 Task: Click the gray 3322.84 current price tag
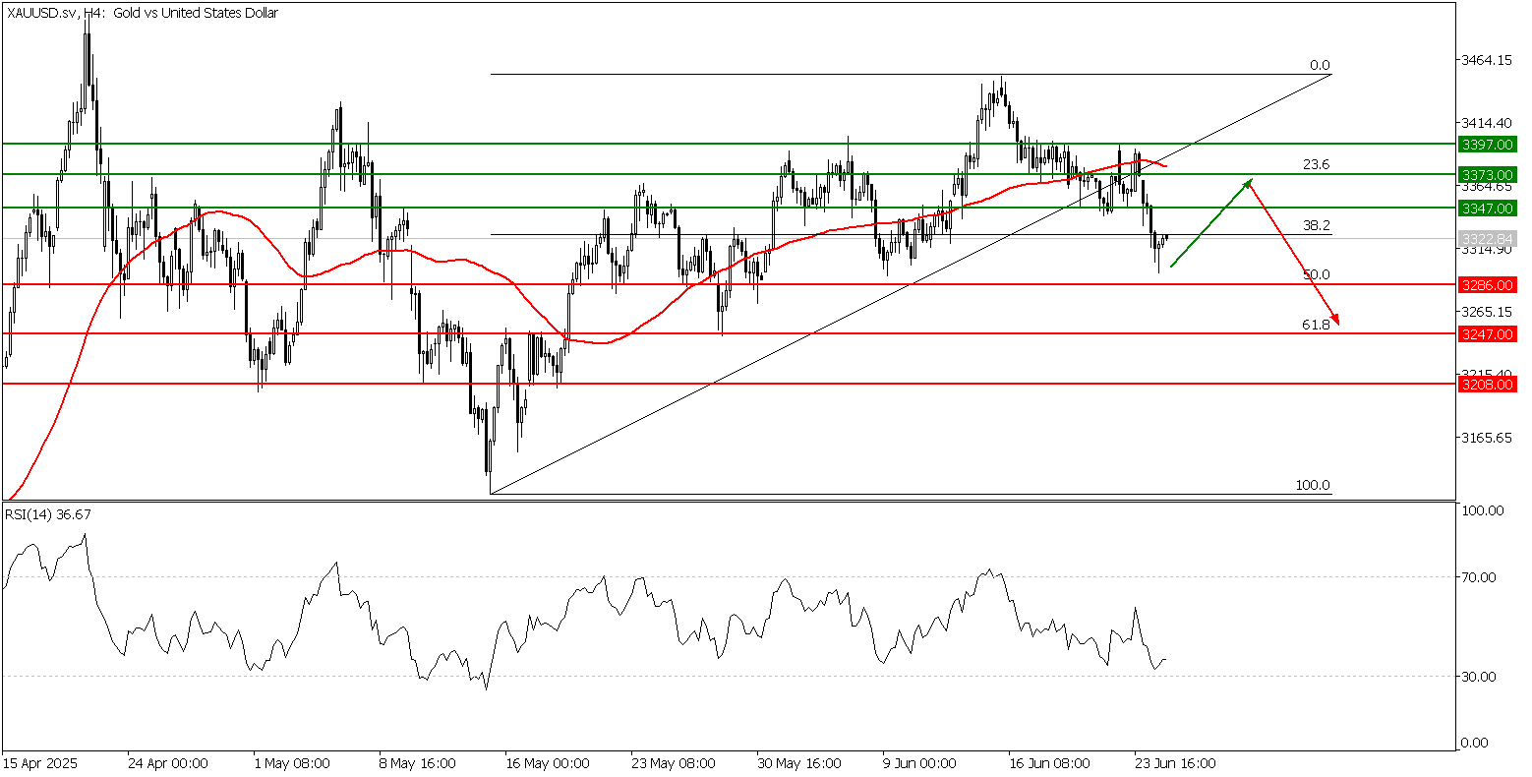tap(1487, 239)
